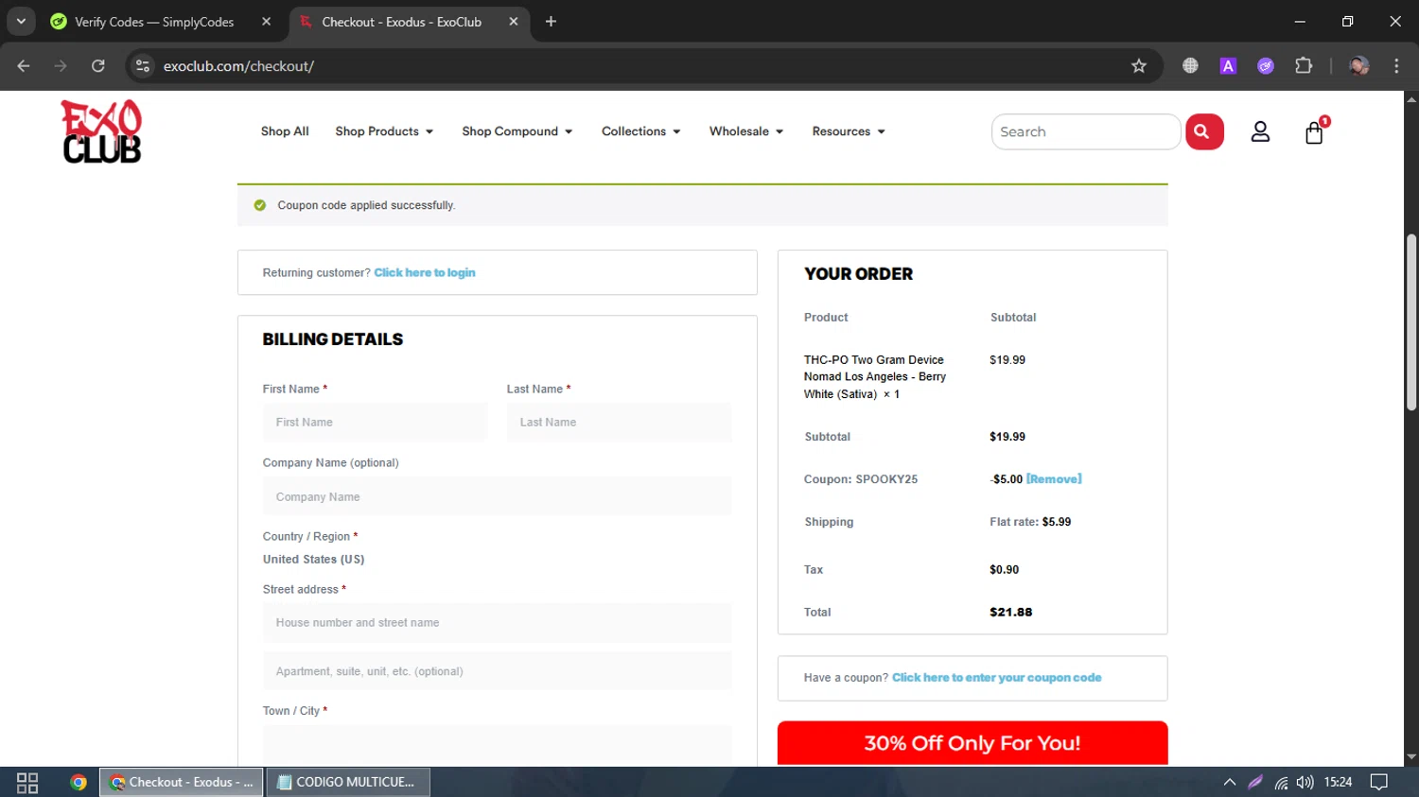
Task: Click the Coupon code applied successfully message
Action: [366, 205]
